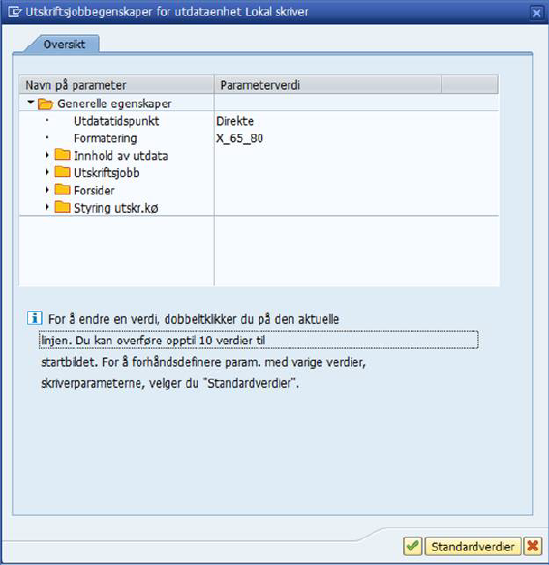Viewport: 549px width, 565px height.
Task: Expand the Innhold av utdata node
Action: (x=47, y=155)
